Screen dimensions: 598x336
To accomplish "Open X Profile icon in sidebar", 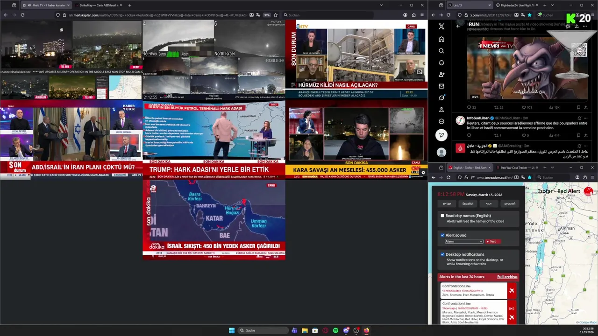I will (441, 110).
